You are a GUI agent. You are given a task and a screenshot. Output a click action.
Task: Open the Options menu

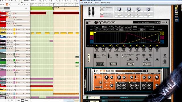coord(97,3)
